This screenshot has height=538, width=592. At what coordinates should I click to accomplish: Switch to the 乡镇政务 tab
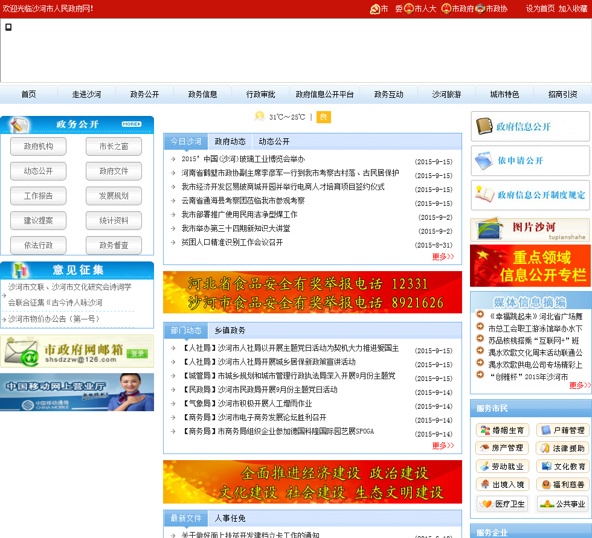click(x=230, y=330)
